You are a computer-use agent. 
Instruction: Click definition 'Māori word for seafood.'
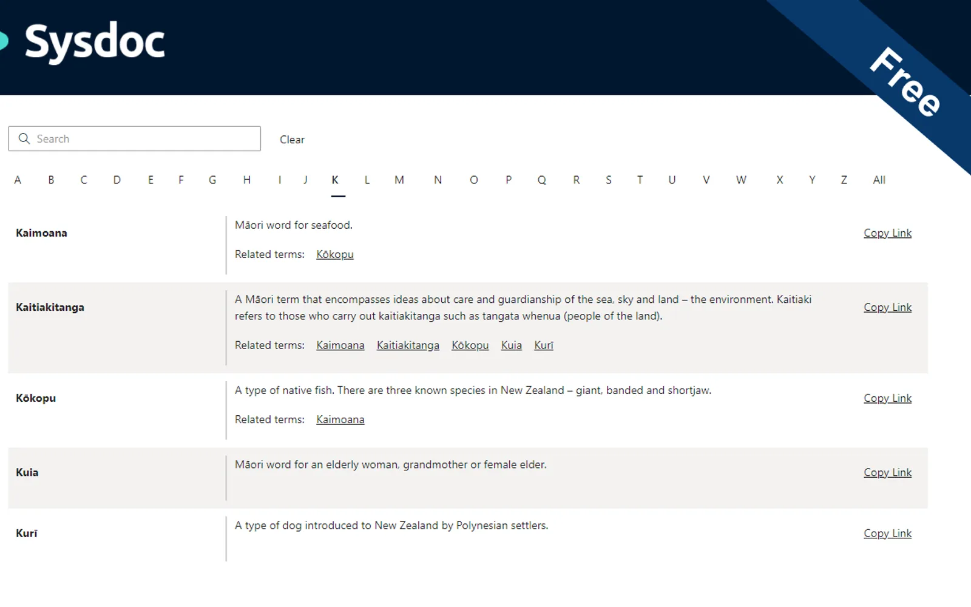(294, 225)
